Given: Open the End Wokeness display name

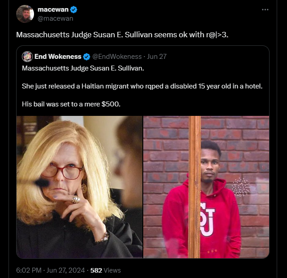Looking at the screenshot, I should coord(58,57).
